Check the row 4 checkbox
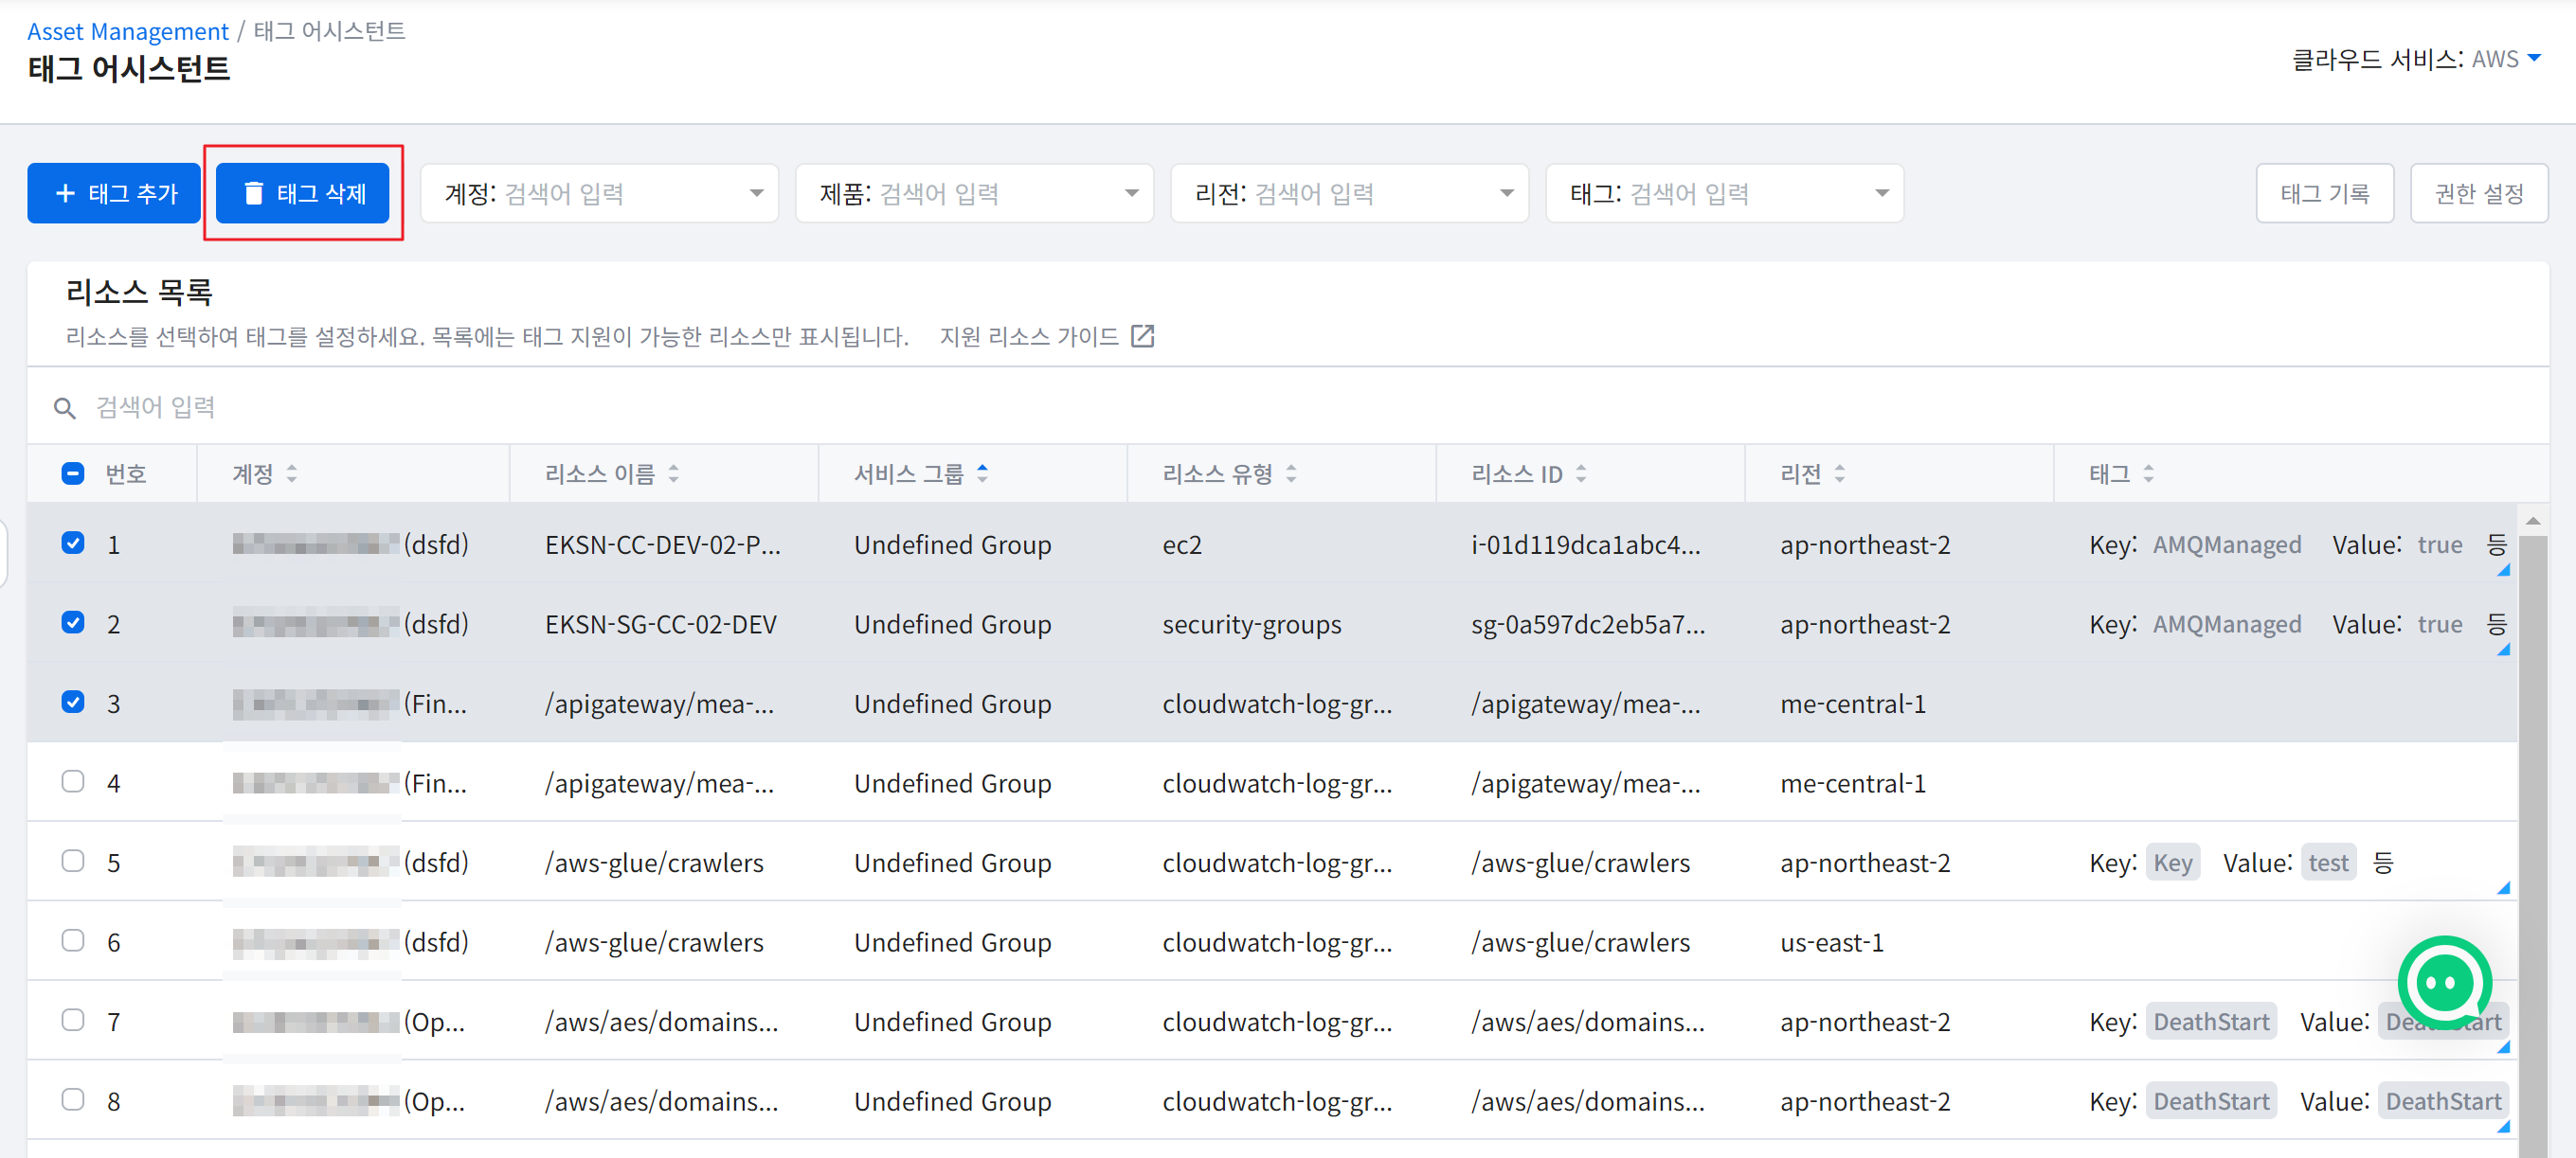This screenshot has height=1158, width=2576. 73,781
